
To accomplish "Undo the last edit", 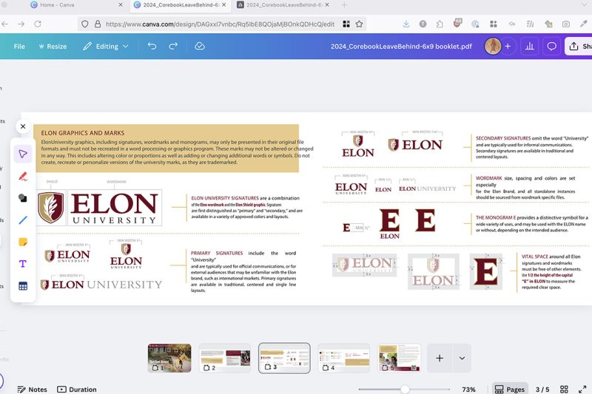I will point(152,46).
